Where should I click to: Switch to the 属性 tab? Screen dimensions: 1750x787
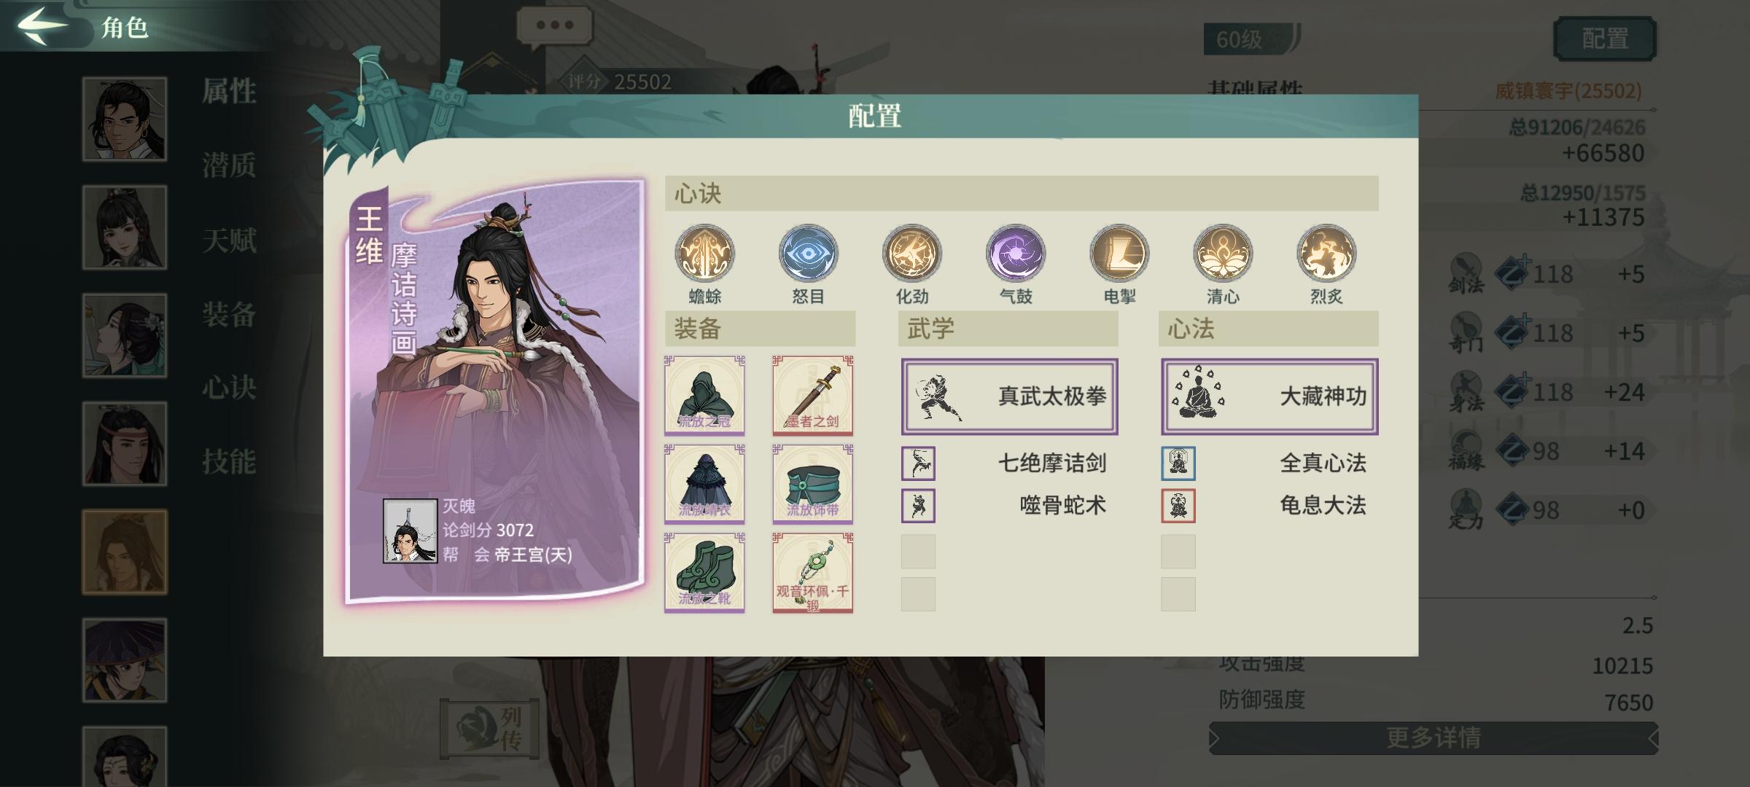229,91
